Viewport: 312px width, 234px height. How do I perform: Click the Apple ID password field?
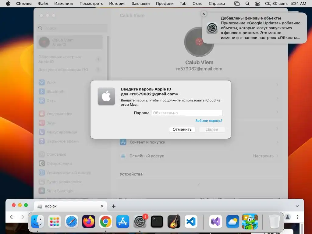187,113
